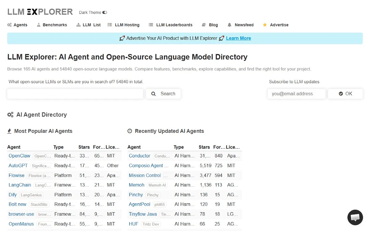Open the OpenClaw agent link
This screenshot has height=231, width=370.
[x=19, y=156]
